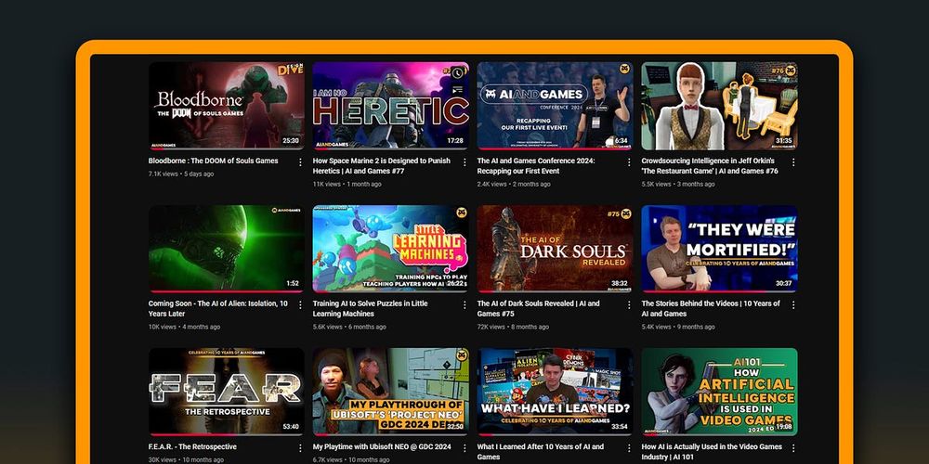Open the AI and Games Conference thumbnail
The image size is (929, 464).
coord(556,106)
